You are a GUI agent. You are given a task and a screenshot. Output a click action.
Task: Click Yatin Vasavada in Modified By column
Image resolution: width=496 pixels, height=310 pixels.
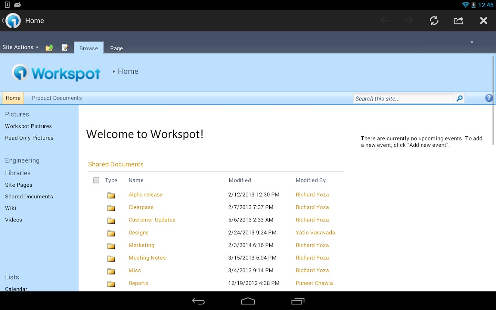tap(315, 232)
